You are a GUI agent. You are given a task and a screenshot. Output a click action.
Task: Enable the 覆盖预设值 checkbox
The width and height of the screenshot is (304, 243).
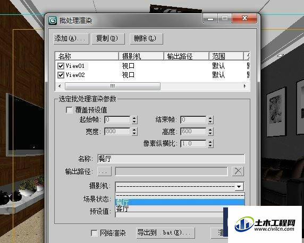pos(69,110)
